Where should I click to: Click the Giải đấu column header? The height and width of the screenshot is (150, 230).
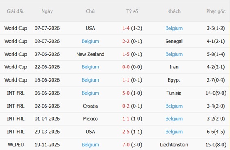pyautogui.click(x=15, y=11)
